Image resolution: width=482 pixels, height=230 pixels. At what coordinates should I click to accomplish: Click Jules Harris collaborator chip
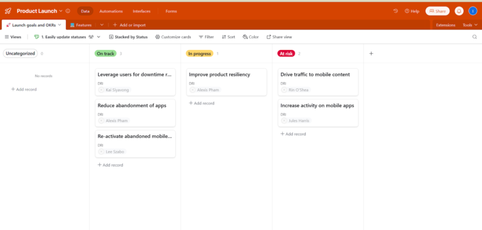tap(296, 121)
